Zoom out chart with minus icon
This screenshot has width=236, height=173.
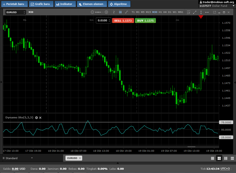click(92, 12)
